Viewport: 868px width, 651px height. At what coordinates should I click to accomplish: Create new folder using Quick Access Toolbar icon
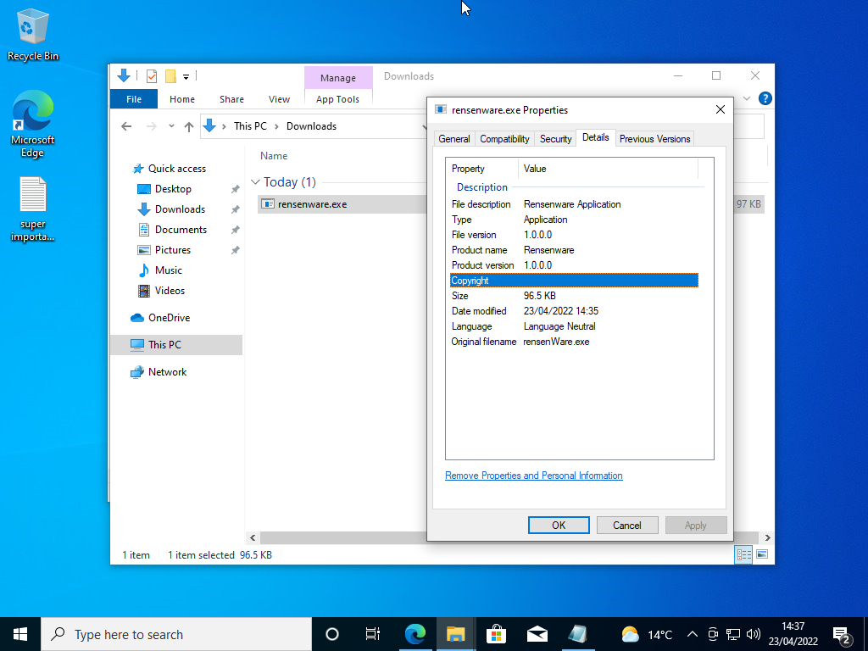point(170,75)
